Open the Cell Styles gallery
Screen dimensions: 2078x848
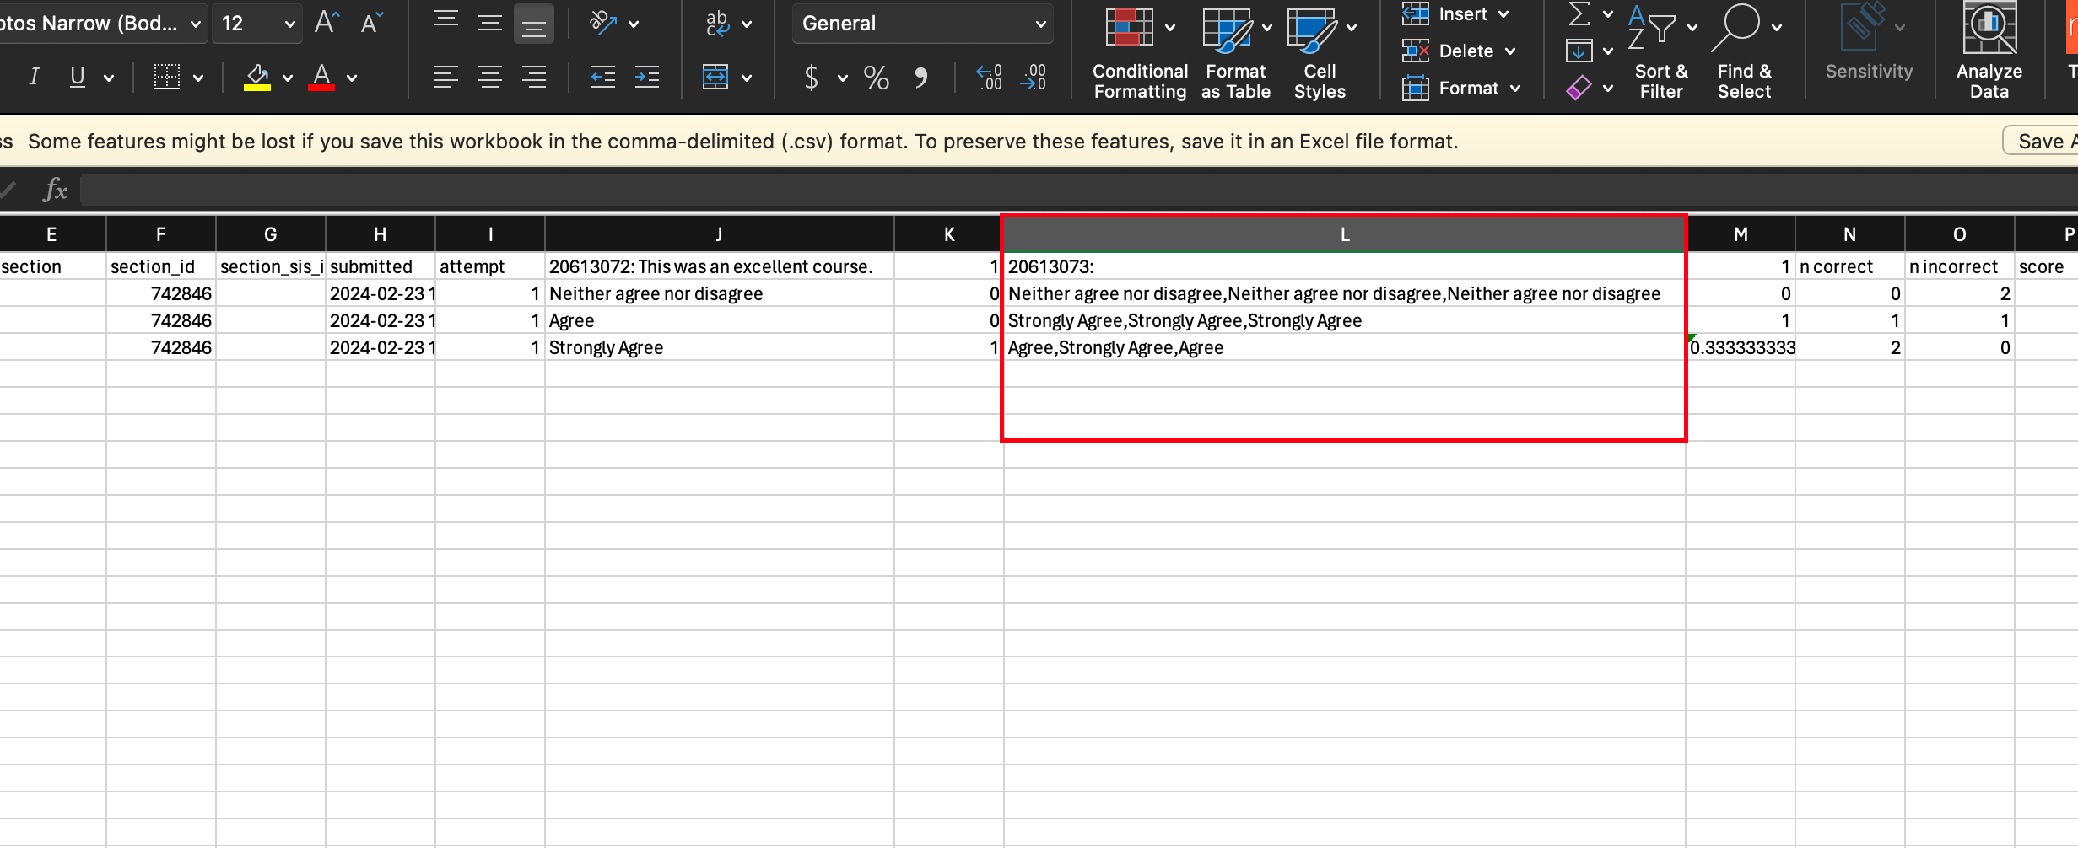coord(1317,52)
